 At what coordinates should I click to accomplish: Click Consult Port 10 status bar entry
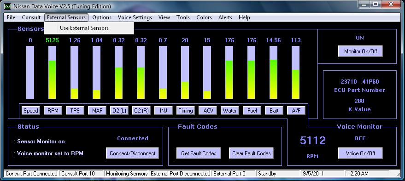click(81, 174)
